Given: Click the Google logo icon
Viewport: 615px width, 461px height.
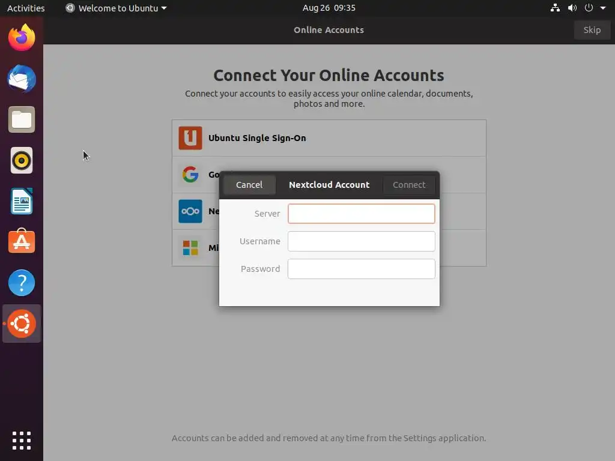Looking at the screenshot, I should point(190,175).
